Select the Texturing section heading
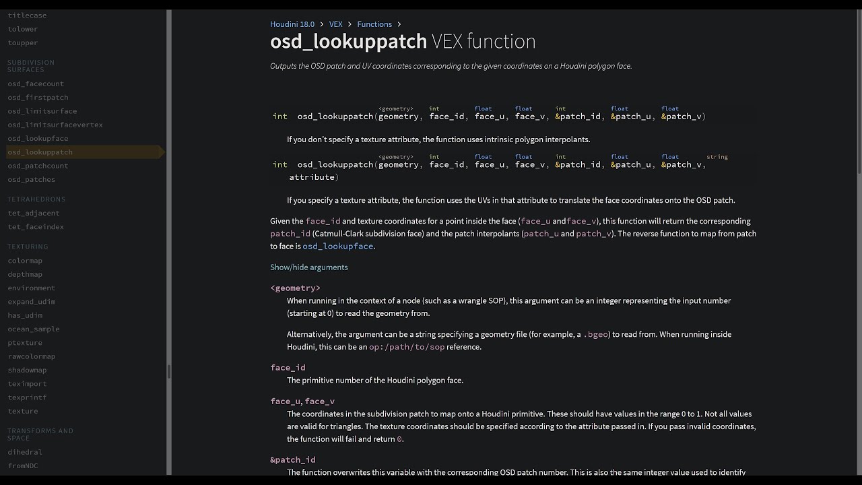 click(x=28, y=247)
